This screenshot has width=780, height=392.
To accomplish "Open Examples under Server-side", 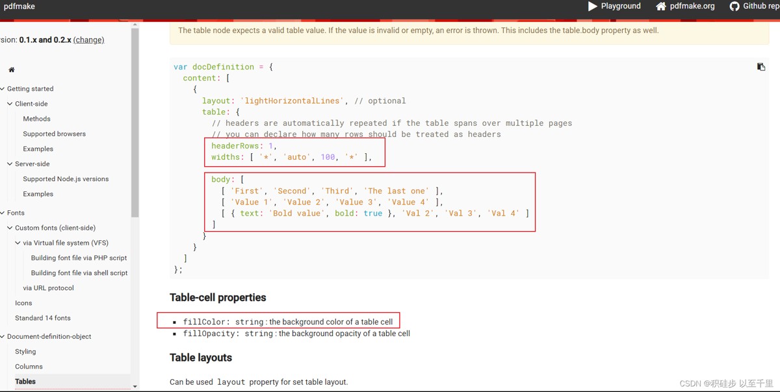I will 38,194.
